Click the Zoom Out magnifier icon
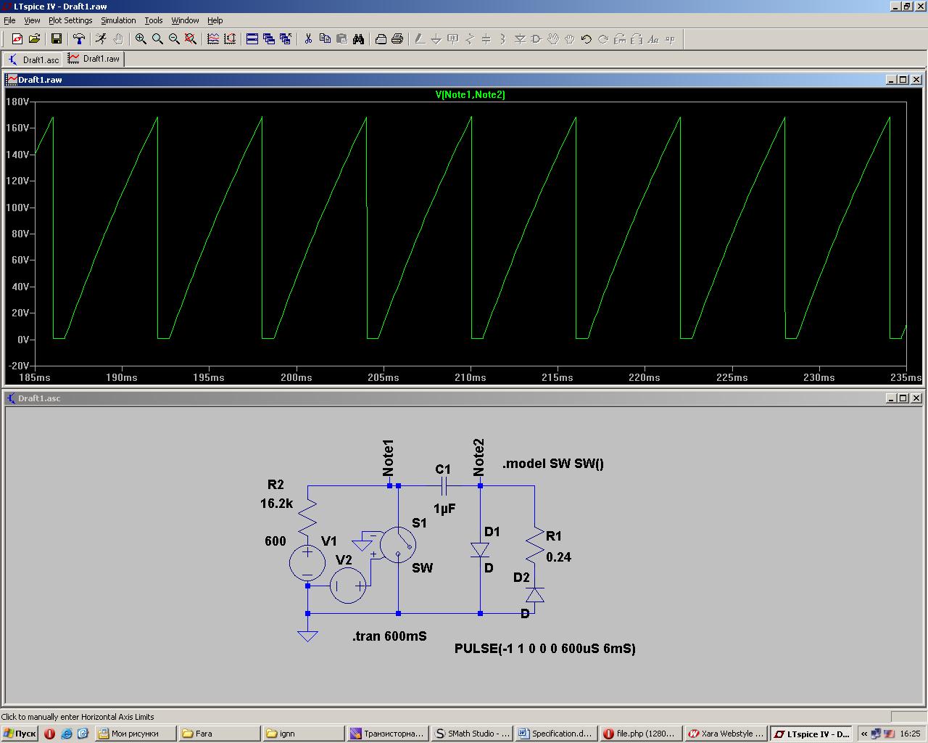This screenshot has height=743, width=928. coord(174,39)
